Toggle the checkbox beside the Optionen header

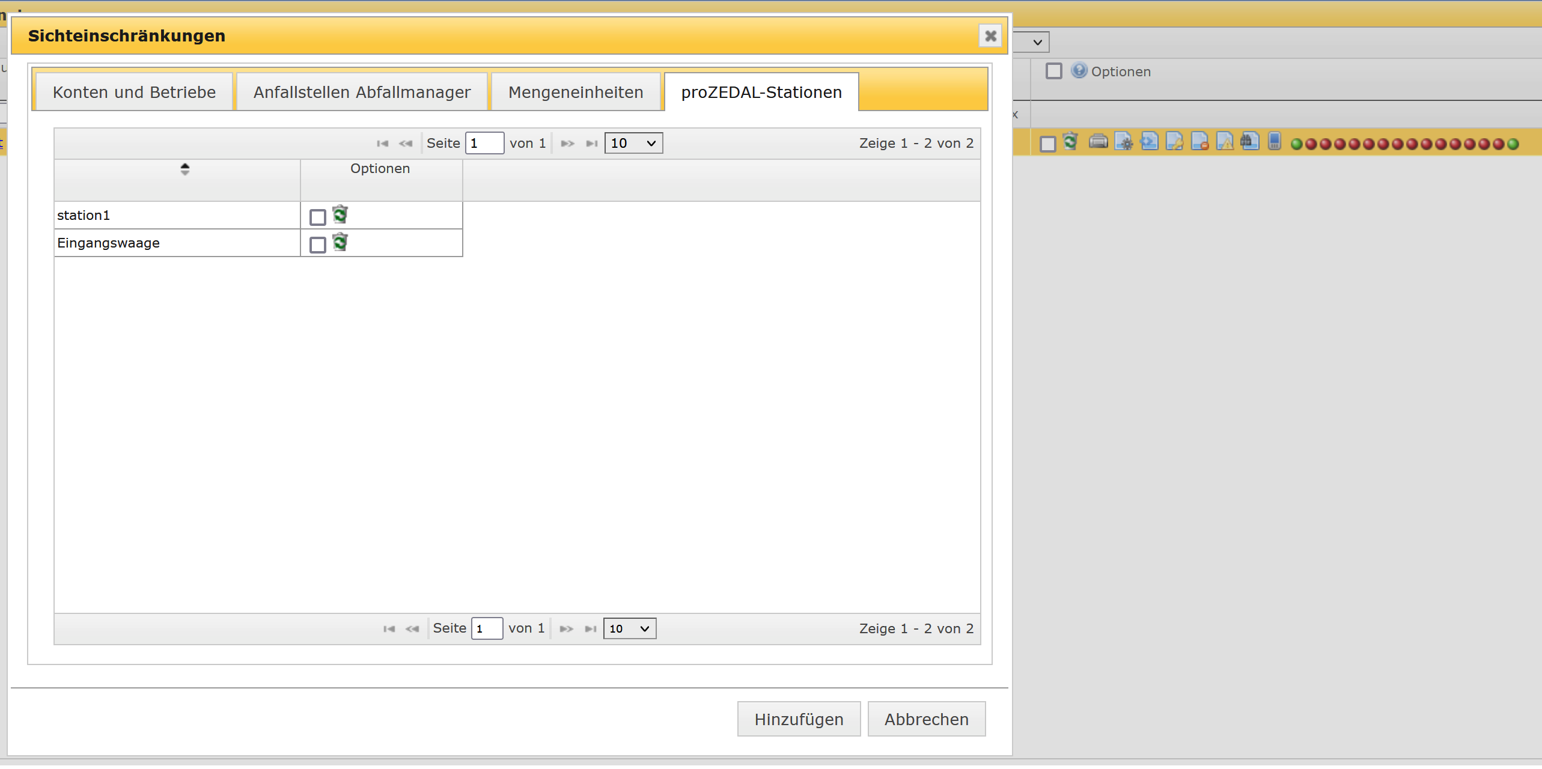click(1053, 71)
